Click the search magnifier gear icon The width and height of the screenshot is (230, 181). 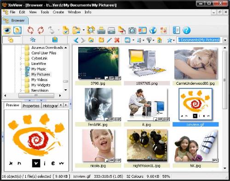point(91,30)
